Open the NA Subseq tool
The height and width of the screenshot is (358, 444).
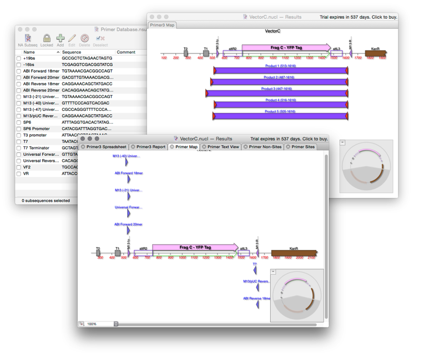click(27, 39)
